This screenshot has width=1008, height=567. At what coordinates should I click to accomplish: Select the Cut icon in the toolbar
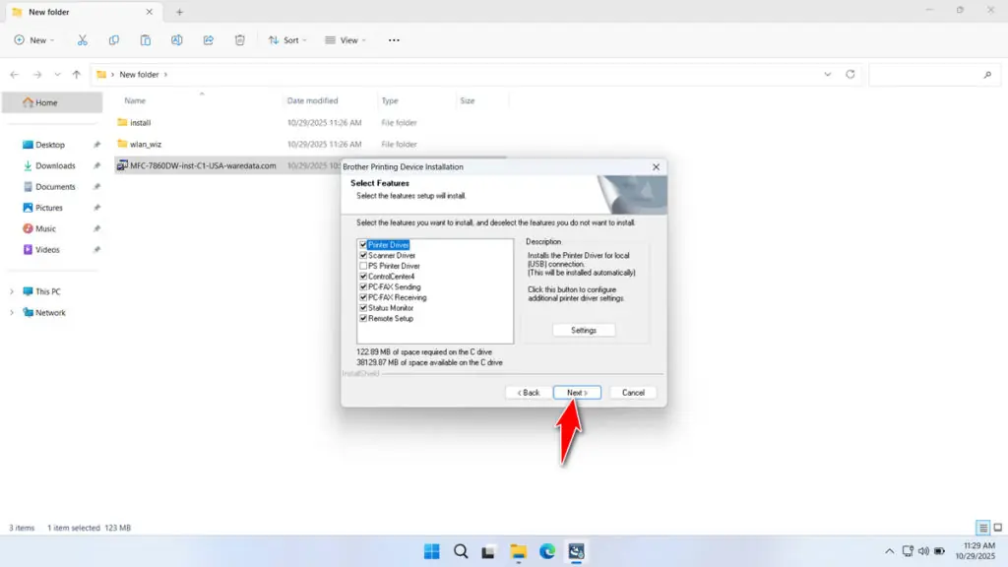point(83,39)
